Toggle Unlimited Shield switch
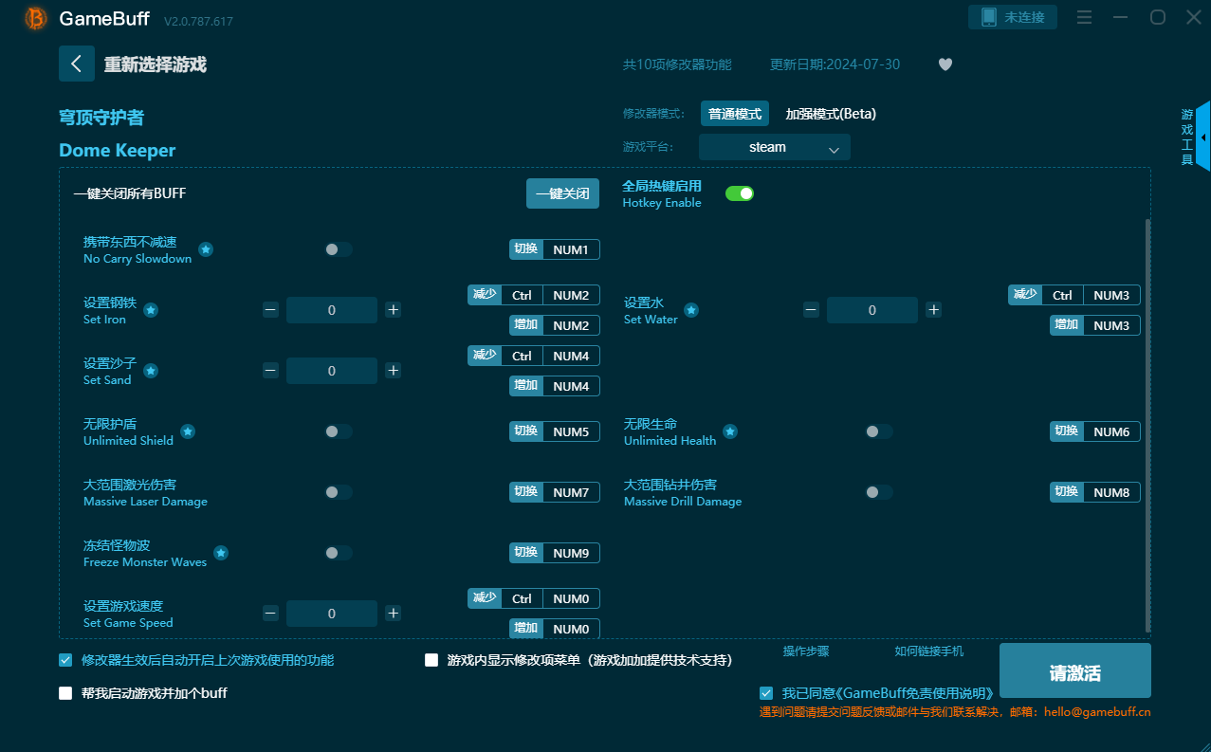The image size is (1211, 752). 339,431
